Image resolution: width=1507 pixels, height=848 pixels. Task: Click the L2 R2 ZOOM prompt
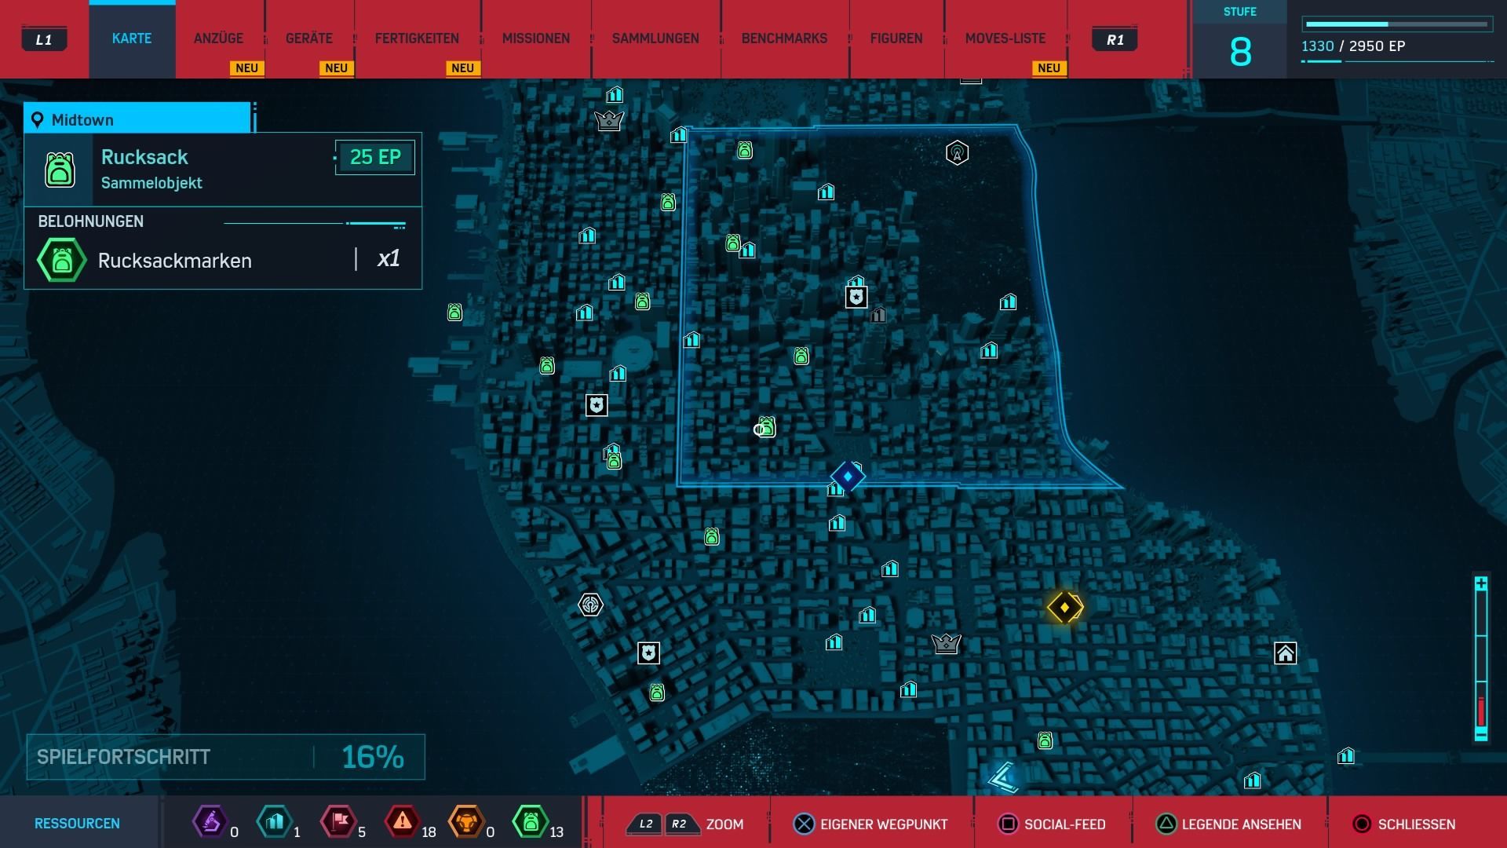pyautogui.click(x=684, y=824)
